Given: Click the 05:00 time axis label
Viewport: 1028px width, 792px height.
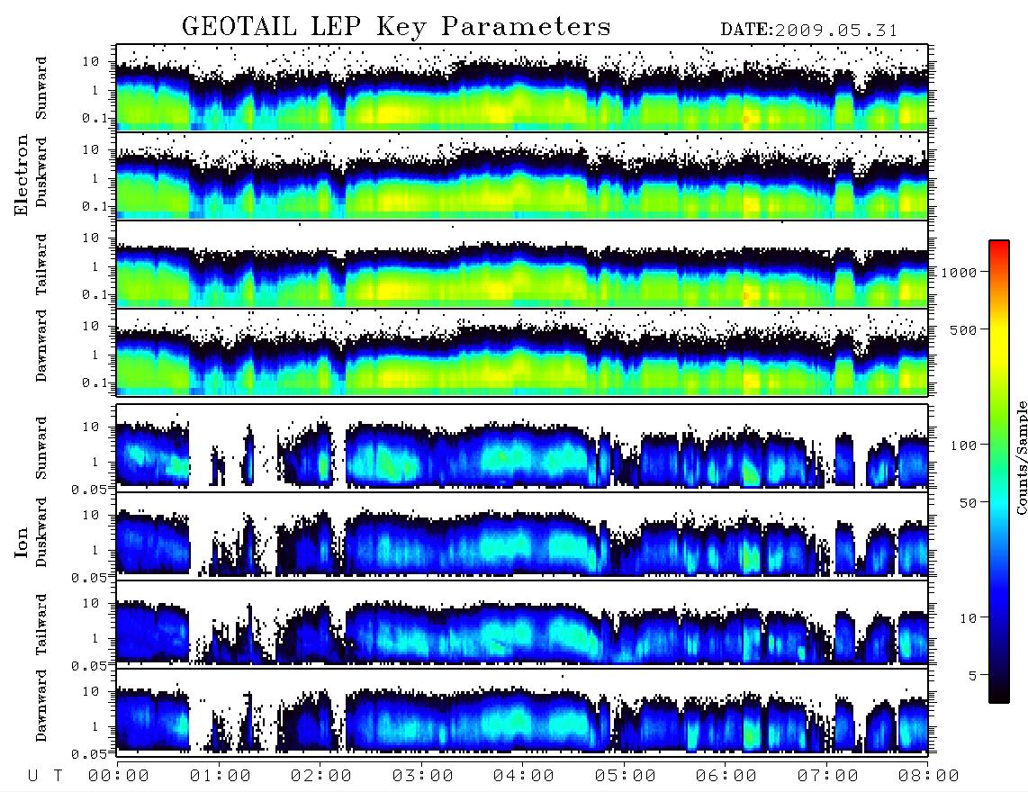Looking at the screenshot, I should point(626,776).
